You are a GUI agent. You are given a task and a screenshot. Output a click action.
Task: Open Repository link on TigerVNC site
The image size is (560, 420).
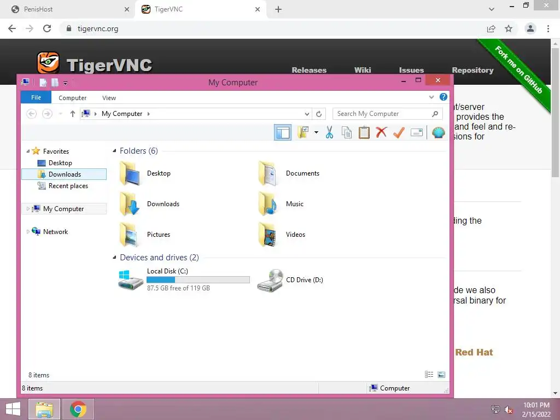[472, 70]
